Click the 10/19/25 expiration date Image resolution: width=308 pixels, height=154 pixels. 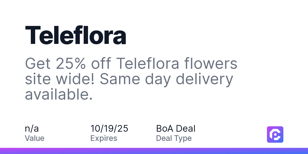(109, 128)
